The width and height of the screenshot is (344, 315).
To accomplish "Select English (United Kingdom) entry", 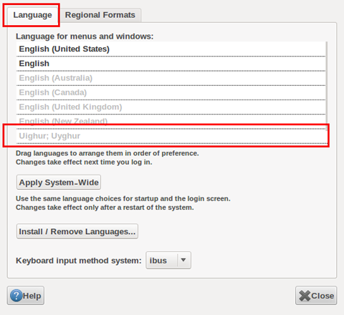I will pyautogui.click(x=171, y=107).
